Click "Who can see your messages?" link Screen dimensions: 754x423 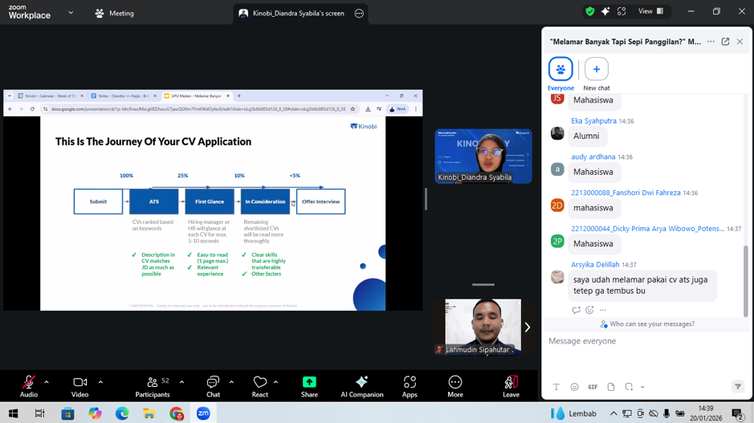click(647, 324)
